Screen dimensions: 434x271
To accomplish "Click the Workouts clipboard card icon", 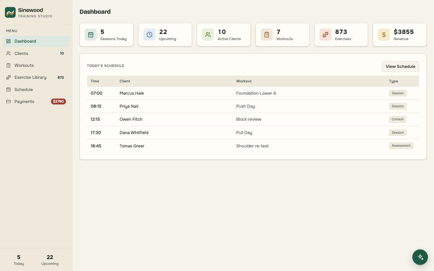I will 267,35.
